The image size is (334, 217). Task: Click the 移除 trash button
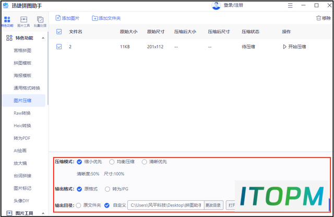click(x=324, y=18)
